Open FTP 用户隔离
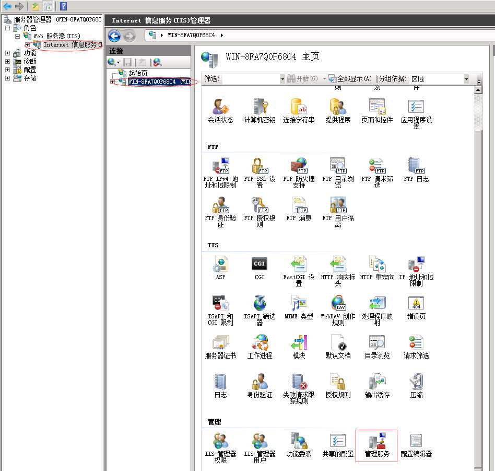 tap(338, 212)
